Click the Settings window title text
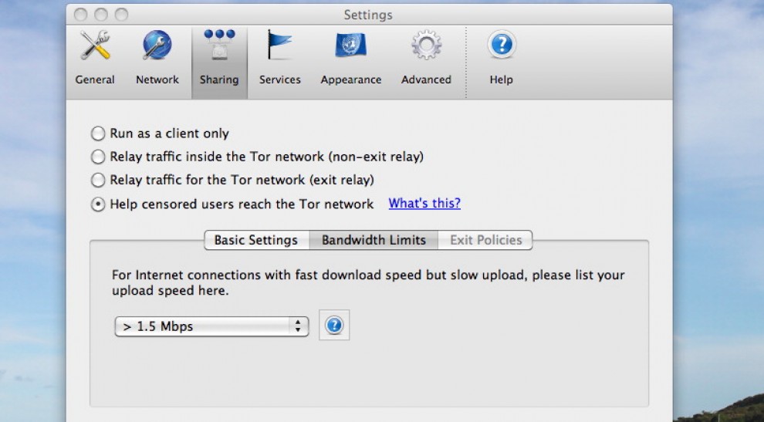This screenshot has width=764, height=422. pos(368,15)
